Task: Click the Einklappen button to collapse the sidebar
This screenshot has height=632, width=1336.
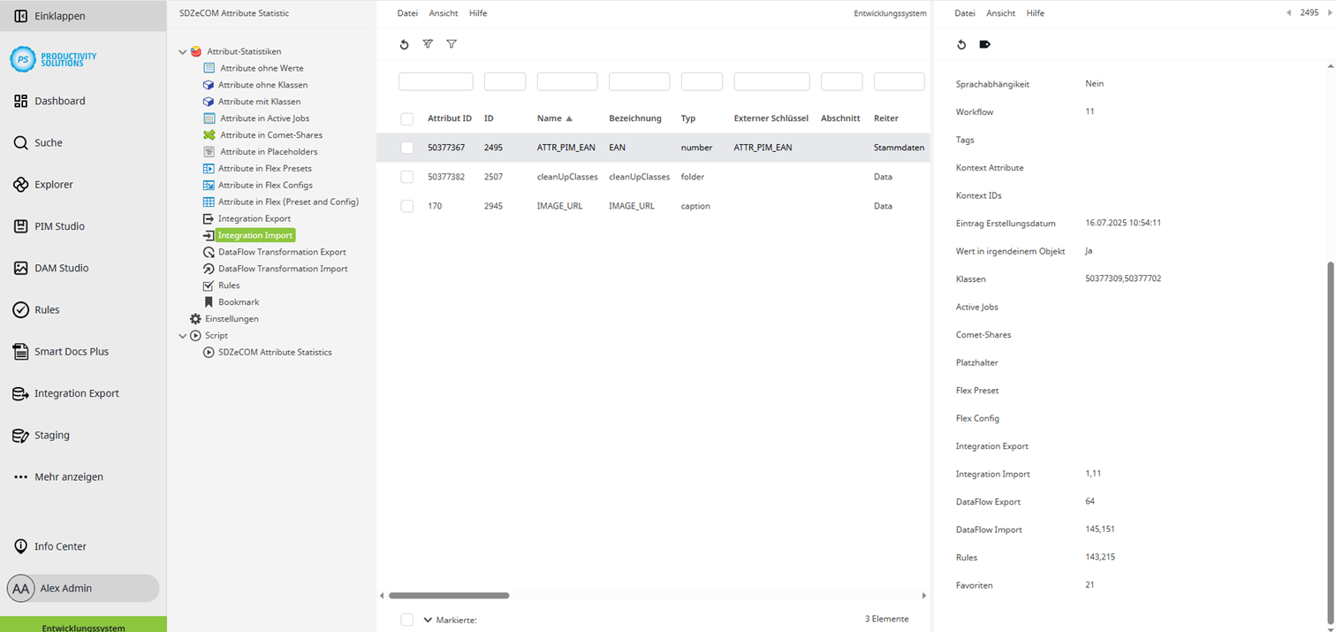Action: 53,15
